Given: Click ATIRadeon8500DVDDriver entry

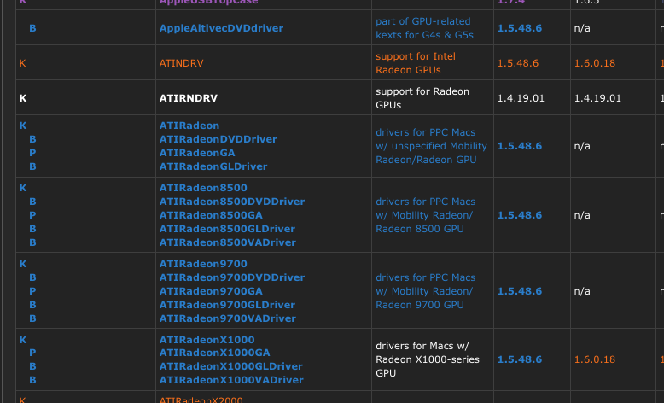Looking at the screenshot, I should [x=231, y=201].
